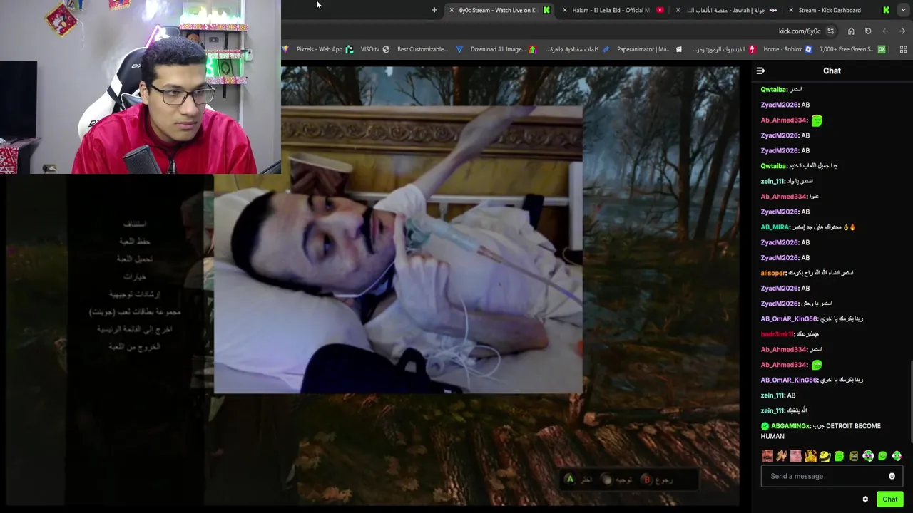Switch to the 6y0c Stream tab
Screen dimensions: 913x513
500,10
